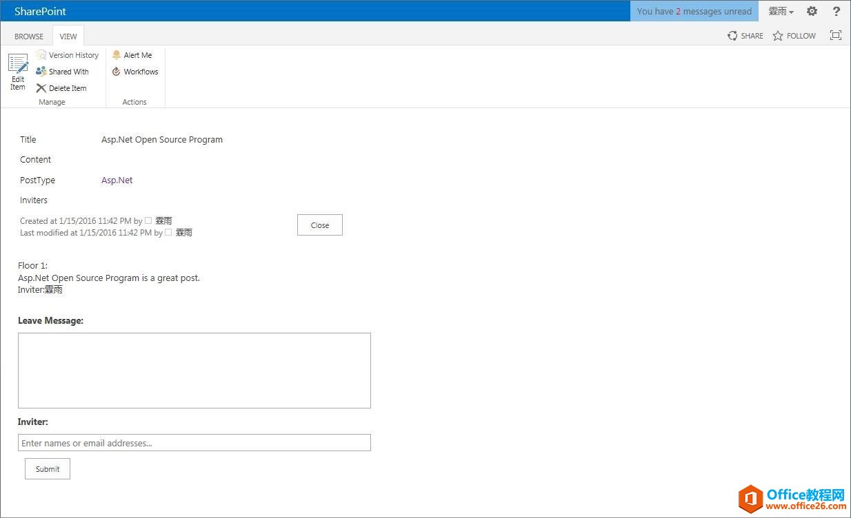Open Workflows in the Actions group
Viewport: 851px width, 518px height.
[x=135, y=72]
